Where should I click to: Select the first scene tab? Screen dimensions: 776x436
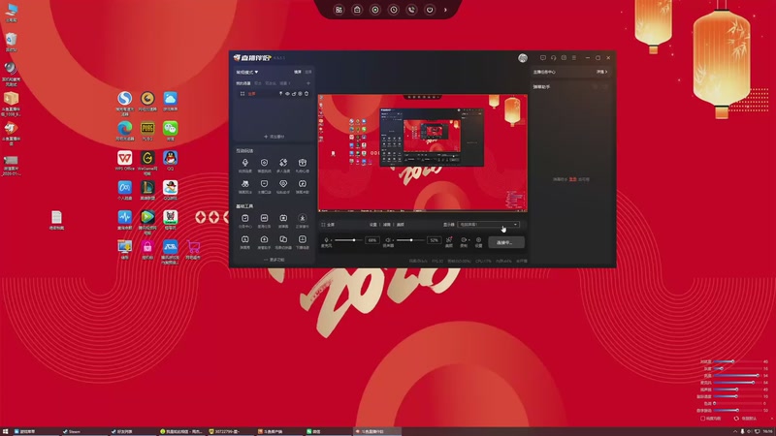(x=243, y=83)
